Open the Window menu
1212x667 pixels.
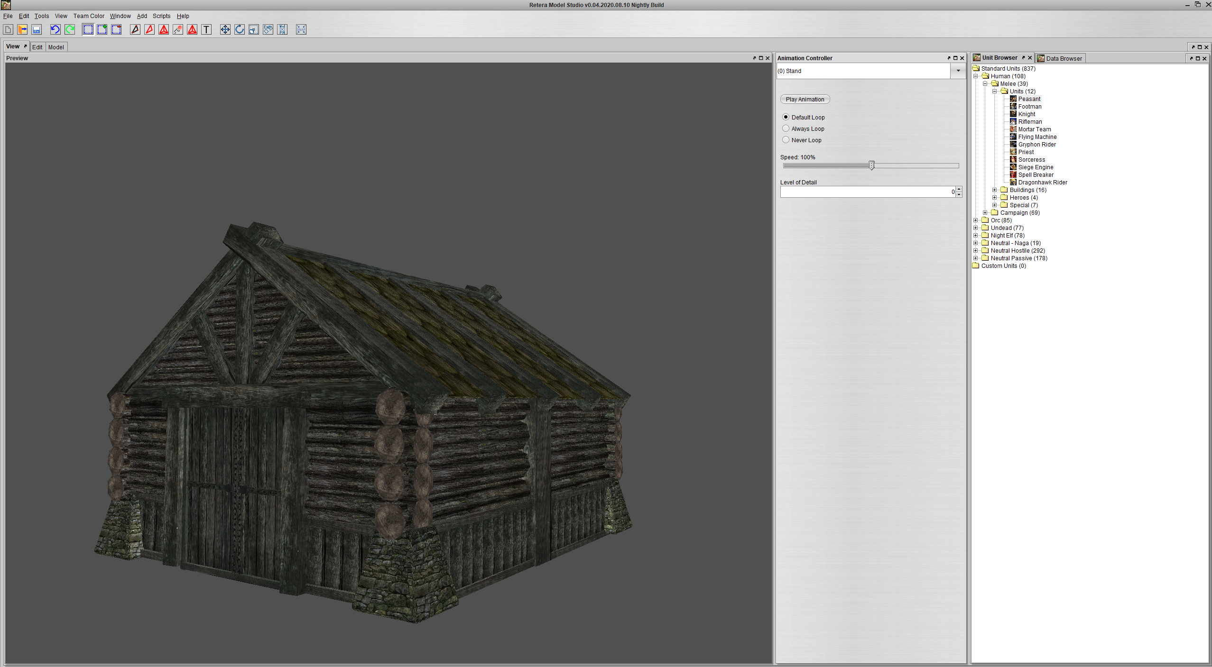click(120, 16)
